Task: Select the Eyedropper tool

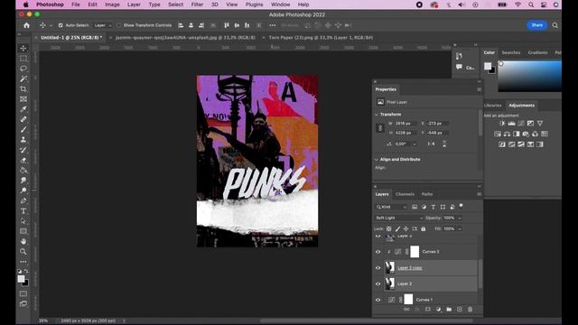Action: 23,109
